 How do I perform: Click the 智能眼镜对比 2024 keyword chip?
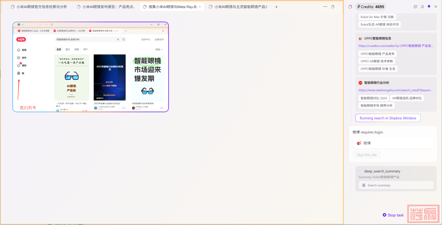pos(373,98)
